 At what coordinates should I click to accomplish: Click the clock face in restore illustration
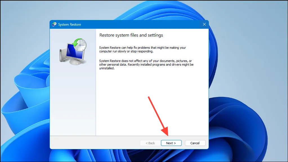(81, 45)
